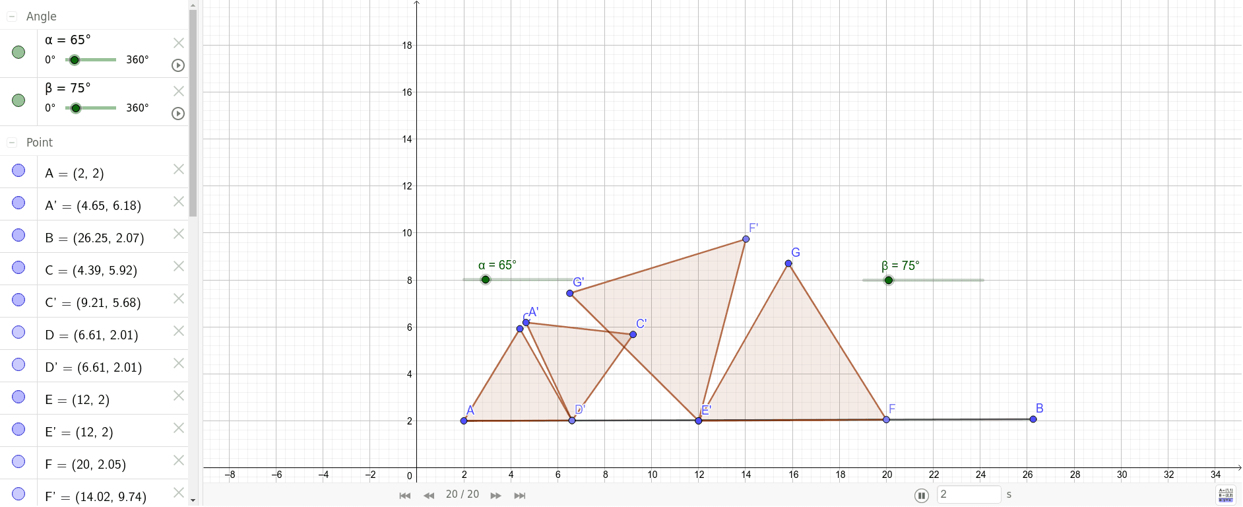Play animation of the α slider
Image resolution: width=1243 pixels, height=507 pixels.
point(178,65)
